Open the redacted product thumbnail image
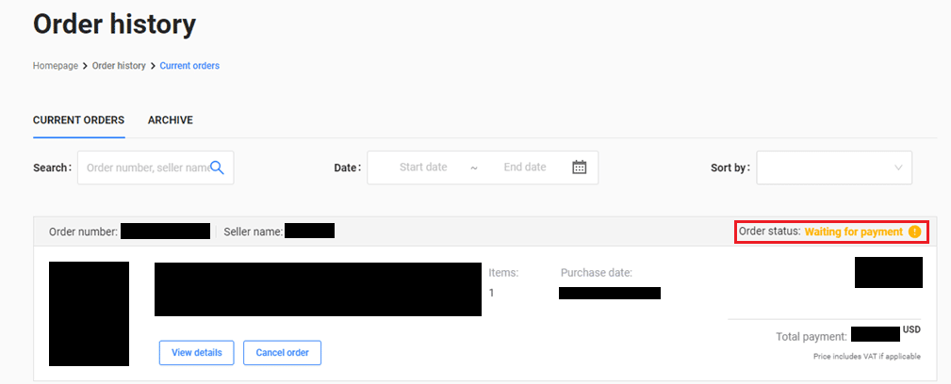The image size is (951, 384). pyautogui.click(x=89, y=313)
